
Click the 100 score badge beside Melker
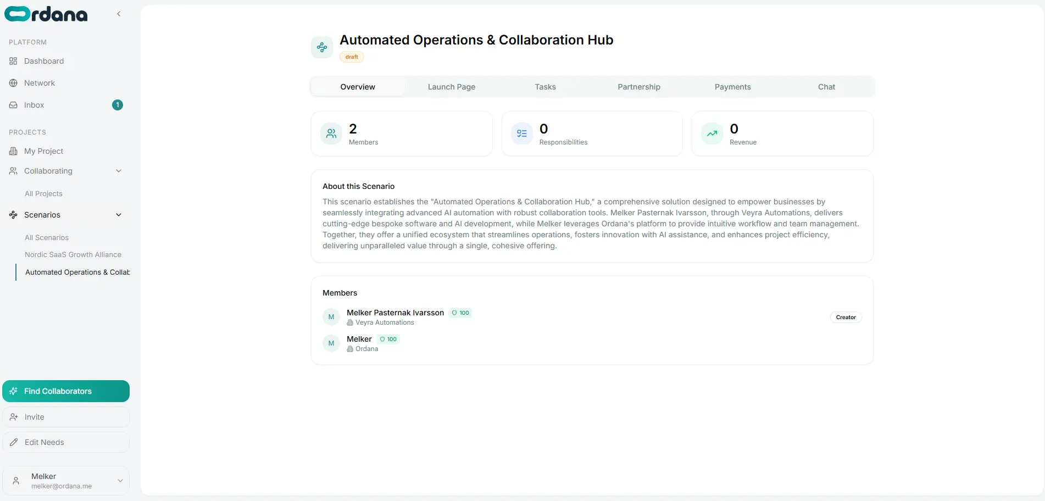point(388,339)
